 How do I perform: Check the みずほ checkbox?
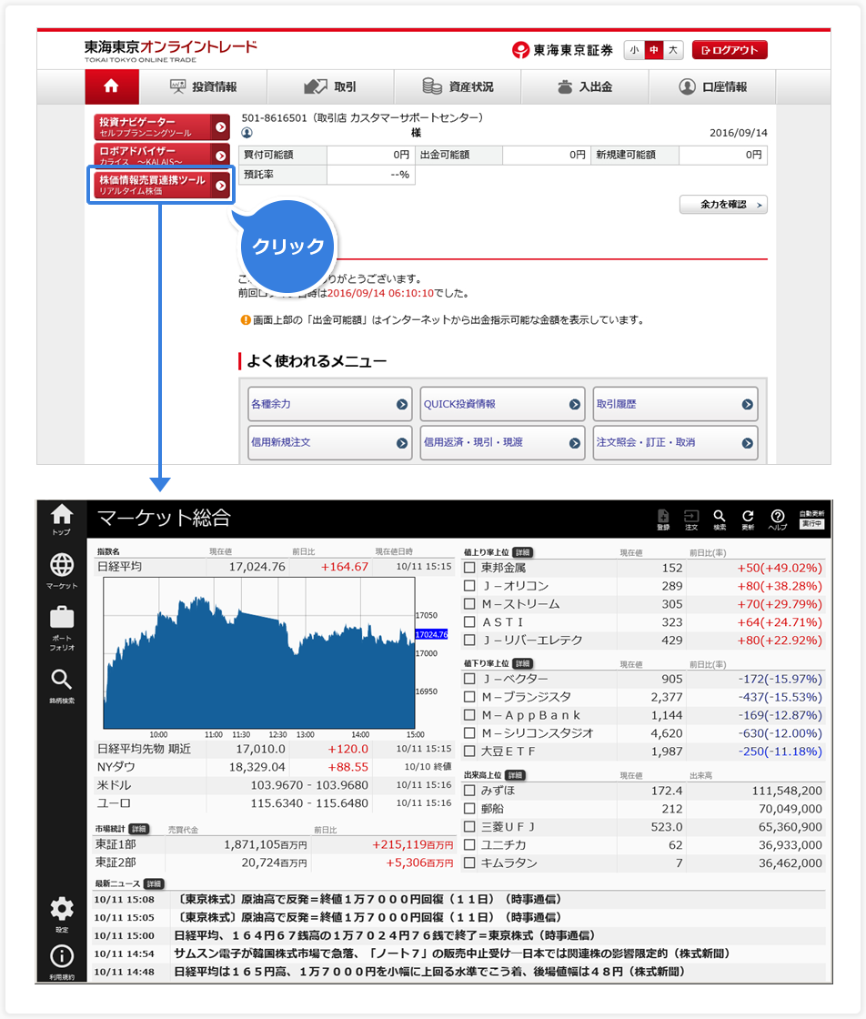469,791
